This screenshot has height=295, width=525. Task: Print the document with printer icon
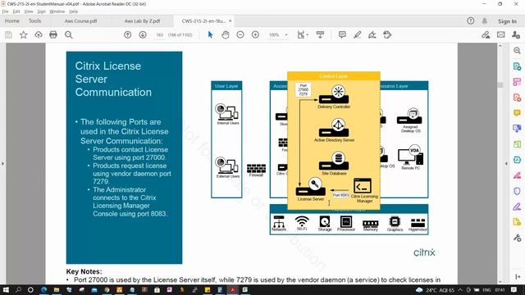pos(53,34)
